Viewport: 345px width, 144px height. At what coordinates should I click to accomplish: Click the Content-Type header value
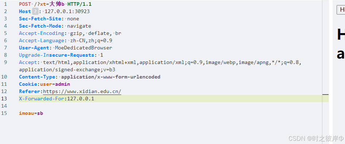coord(111,77)
